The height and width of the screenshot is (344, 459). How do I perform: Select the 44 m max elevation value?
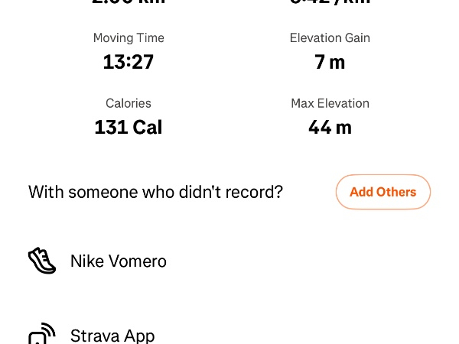(x=330, y=127)
